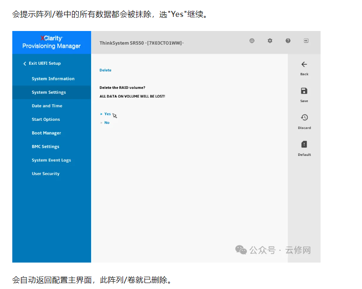This screenshot has height=289, width=362.
Task: Click the exit icon in header
Action: [306, 41]
